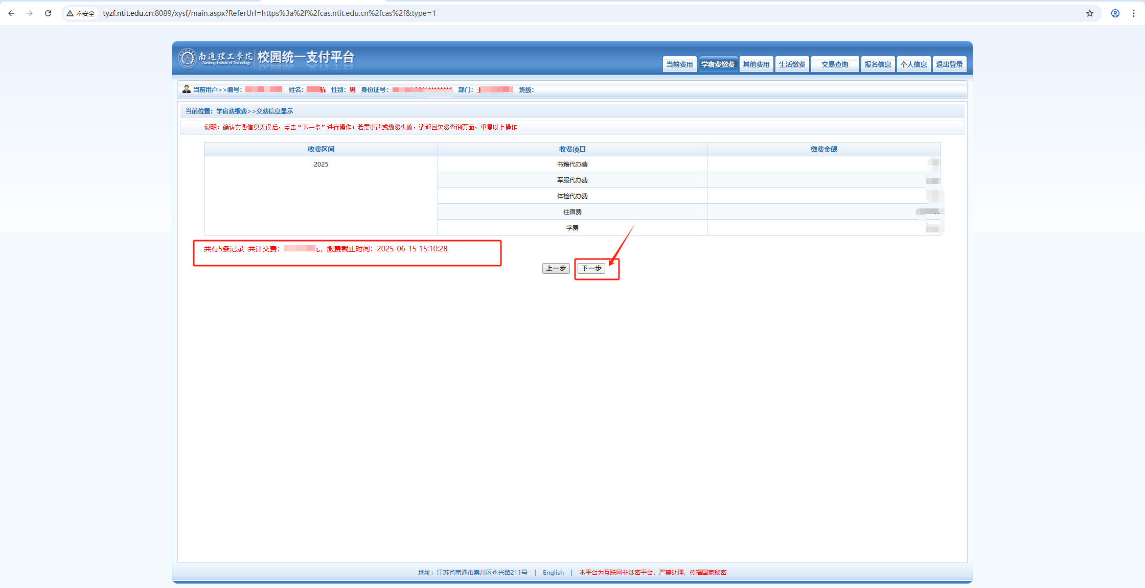Click the browser back arrow
The image size is (1145, 588).
(x=11, y=13)
